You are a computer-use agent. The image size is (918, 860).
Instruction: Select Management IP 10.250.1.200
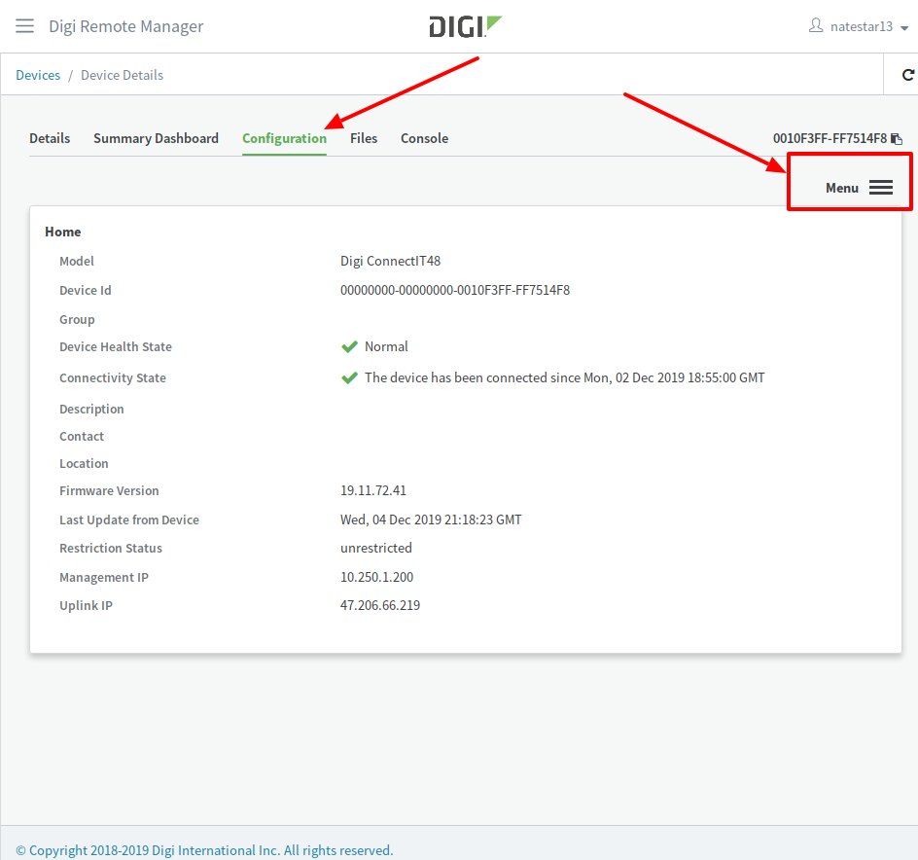[x=376, y=577]
